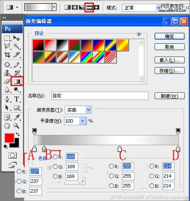Click the red foreground color swatch
The width and height of the screenshot is (190, 201).
tap(9, 138)
